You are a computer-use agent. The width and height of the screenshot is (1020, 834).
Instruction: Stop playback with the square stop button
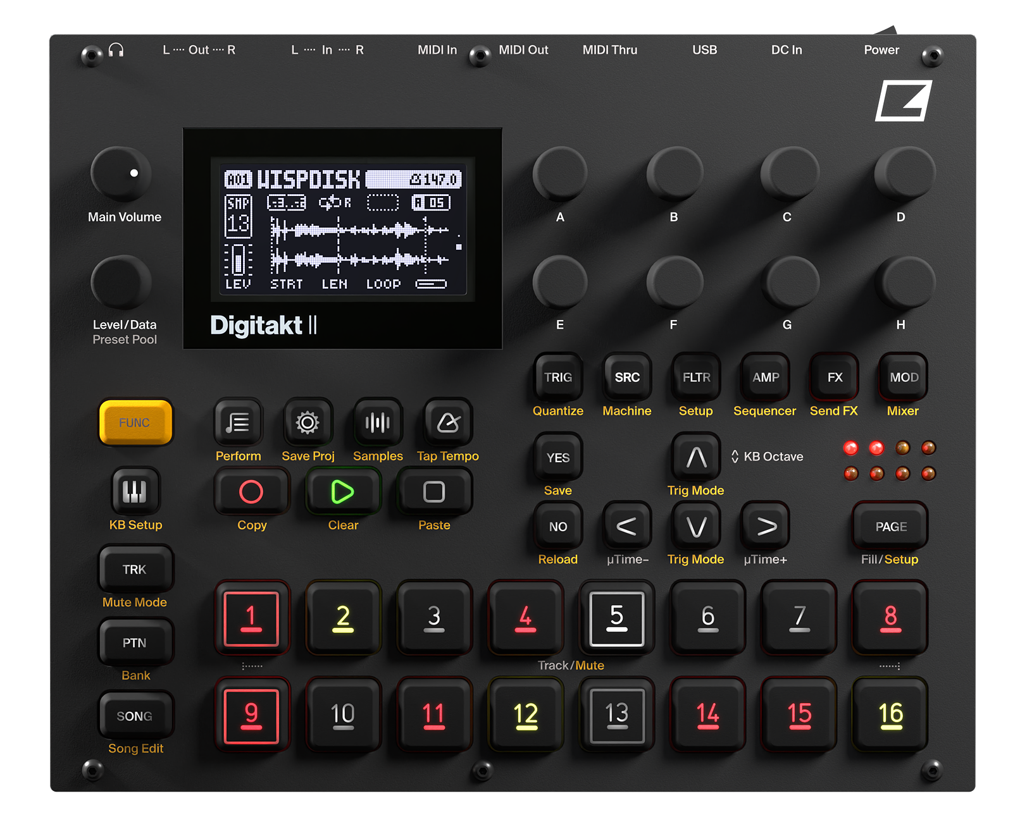434,491
